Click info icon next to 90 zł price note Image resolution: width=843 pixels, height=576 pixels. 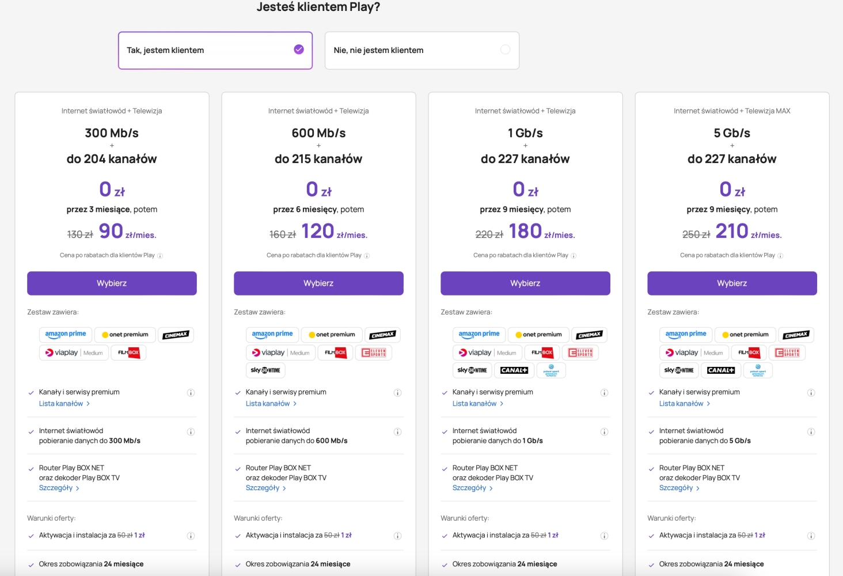click(160, 256)
